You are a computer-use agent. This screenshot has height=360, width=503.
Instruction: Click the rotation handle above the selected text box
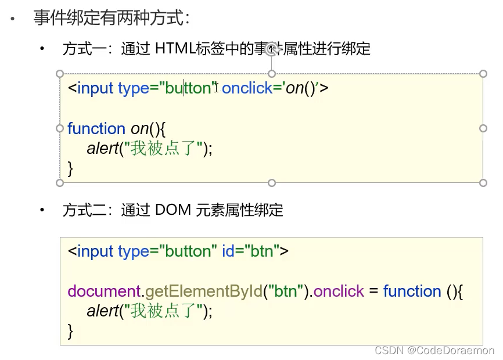tap(272, 49)
